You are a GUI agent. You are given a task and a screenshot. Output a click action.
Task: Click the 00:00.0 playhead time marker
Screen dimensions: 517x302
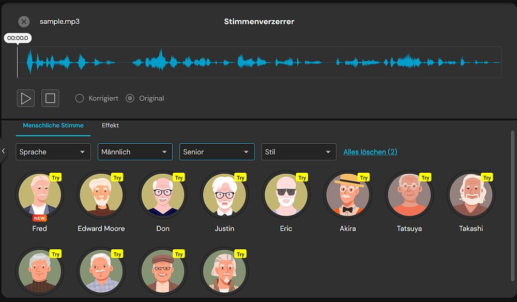18,38
